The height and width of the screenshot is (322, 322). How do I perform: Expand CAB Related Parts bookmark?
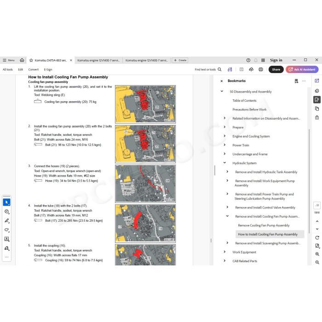[224, 261]
